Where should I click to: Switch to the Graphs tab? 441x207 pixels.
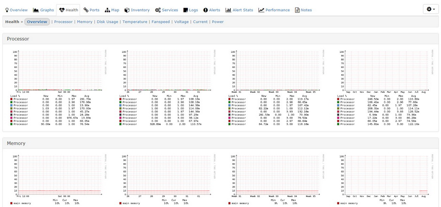pyautogui.click(x=43, y=10)
